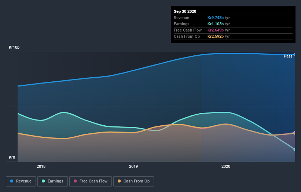Click the 2018 x-axis label

(41, 166)
